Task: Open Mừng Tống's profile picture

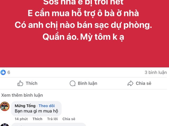Action: [x=5, y=106]
